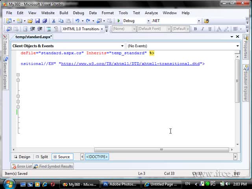Click the first icon in the second toolbar row
The image size is (252, 189).
9,29
